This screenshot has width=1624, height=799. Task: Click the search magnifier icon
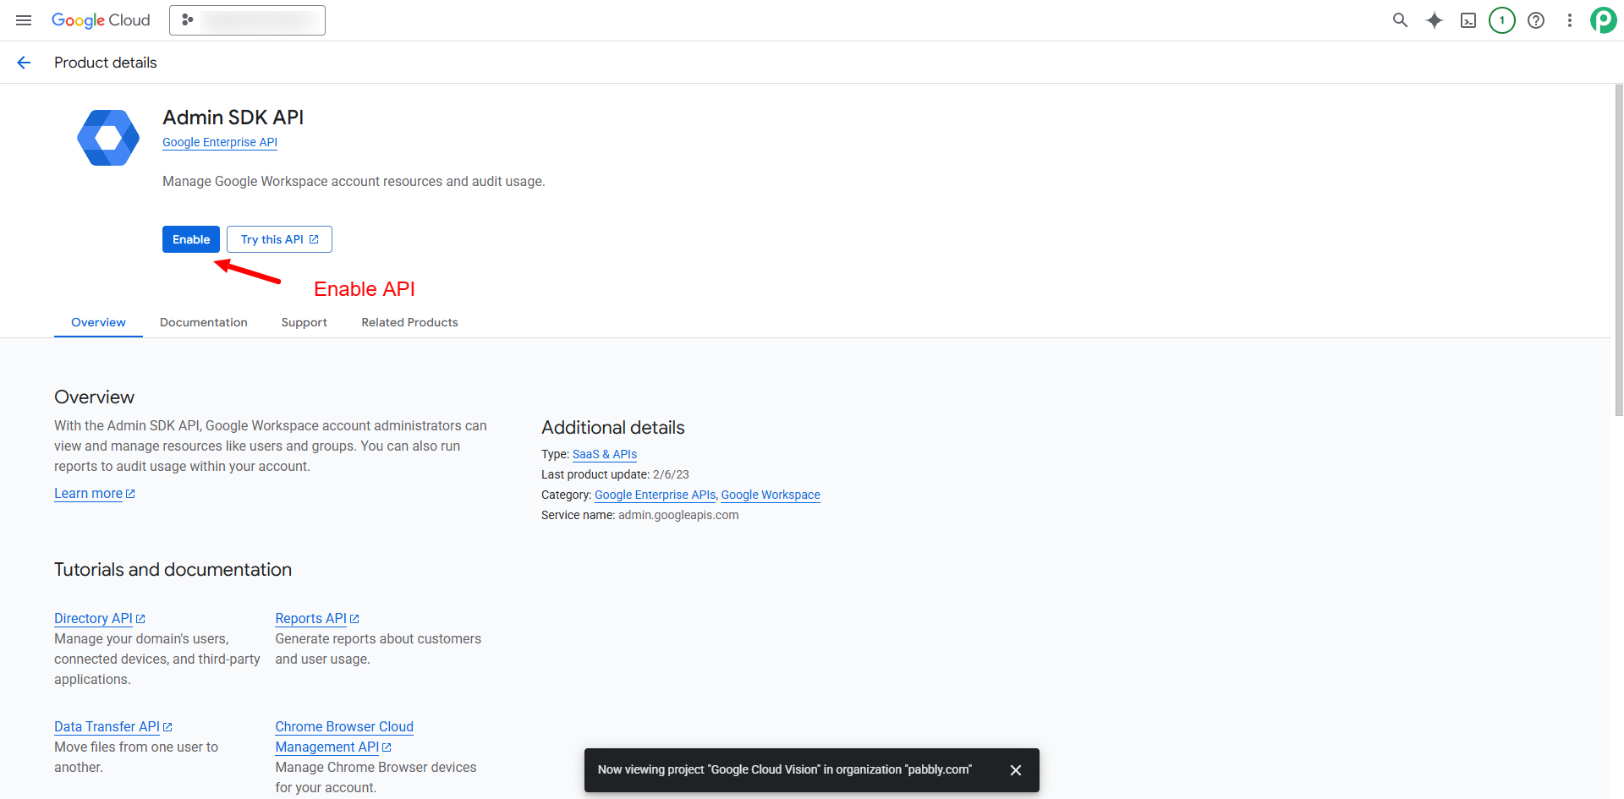(1400, 20)
